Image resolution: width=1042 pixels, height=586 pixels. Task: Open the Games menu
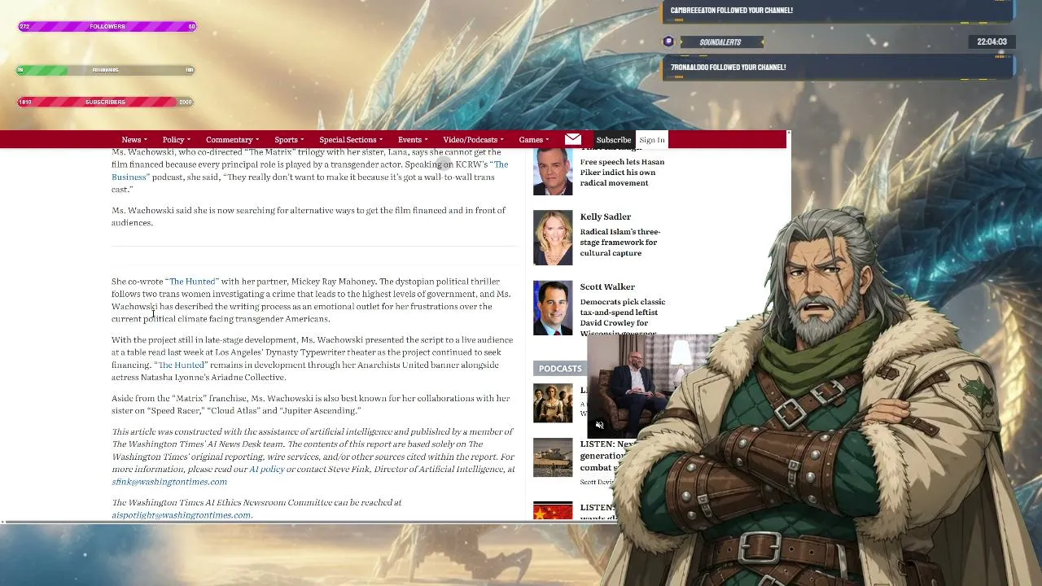pos(534,140)
